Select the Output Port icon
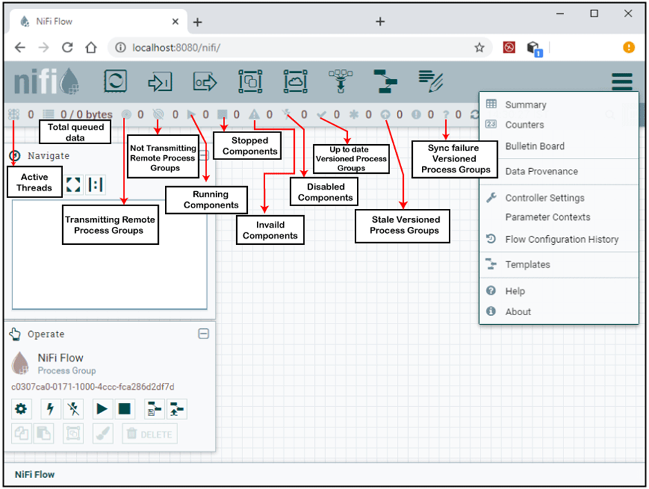 (x=205, y=82)
